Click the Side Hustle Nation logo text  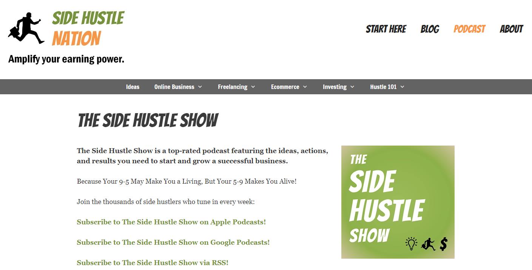click(x=88, y=28)
